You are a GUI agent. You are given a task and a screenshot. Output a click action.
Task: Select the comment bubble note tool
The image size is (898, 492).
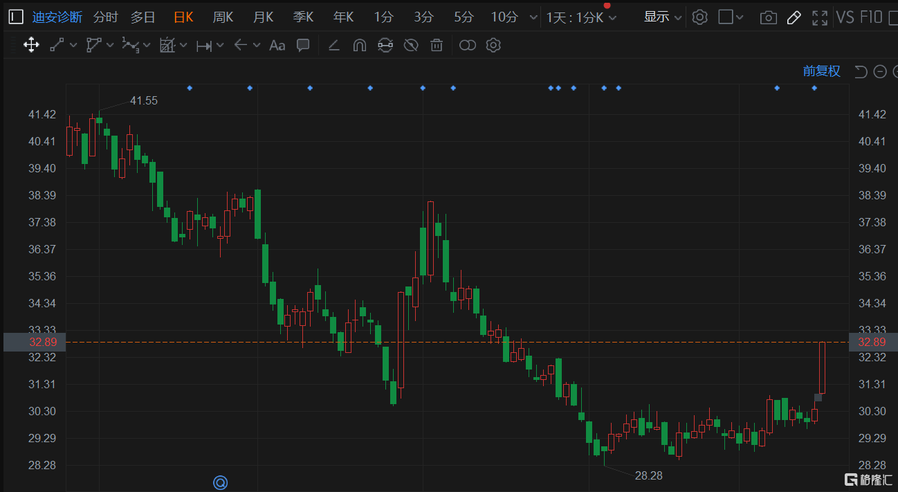point(303,46)
